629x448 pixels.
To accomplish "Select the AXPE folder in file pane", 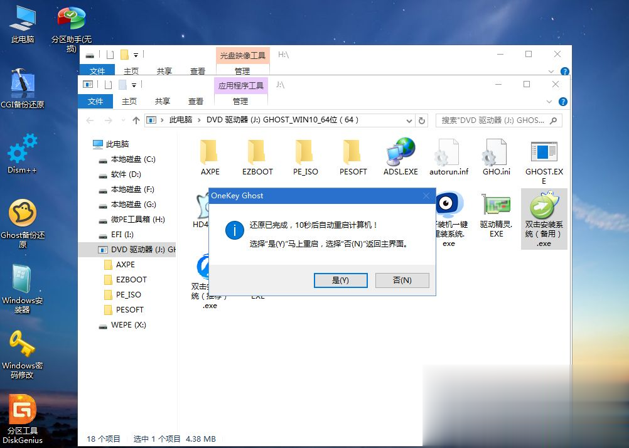I will (x=210, y=157).
